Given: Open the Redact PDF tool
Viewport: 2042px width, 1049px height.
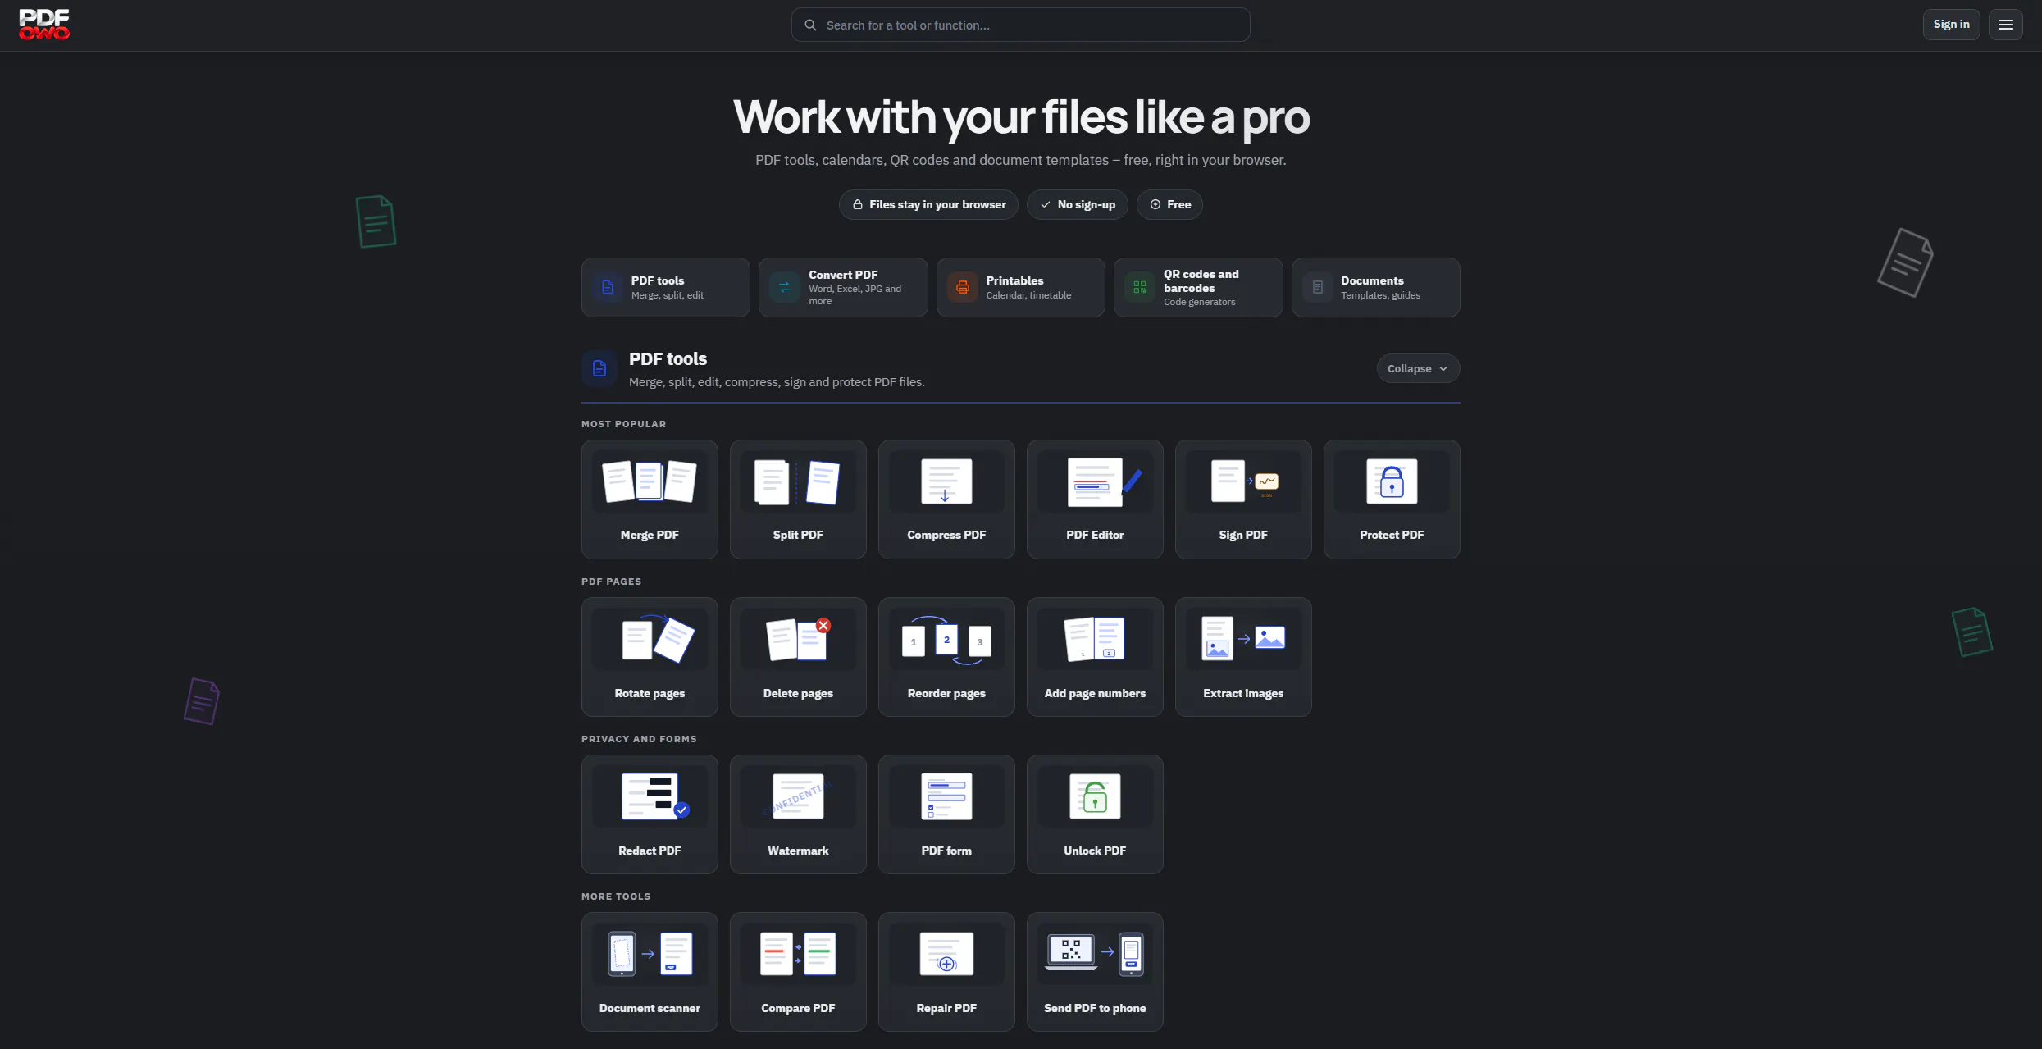Looking at the screenshot, I should (x=650, y=814).
